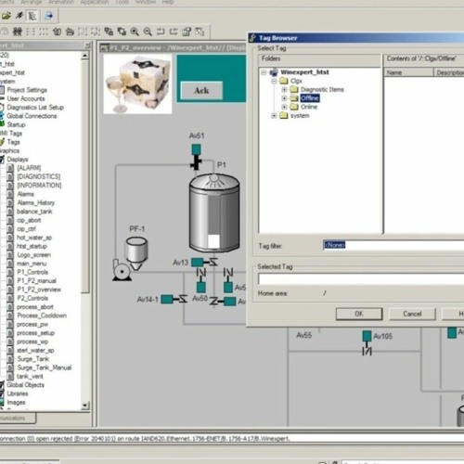Click the space horizontally toolbar icon
Image resolution: width=464 pixels, height=464 pixels.
click(x=31, y=32)
